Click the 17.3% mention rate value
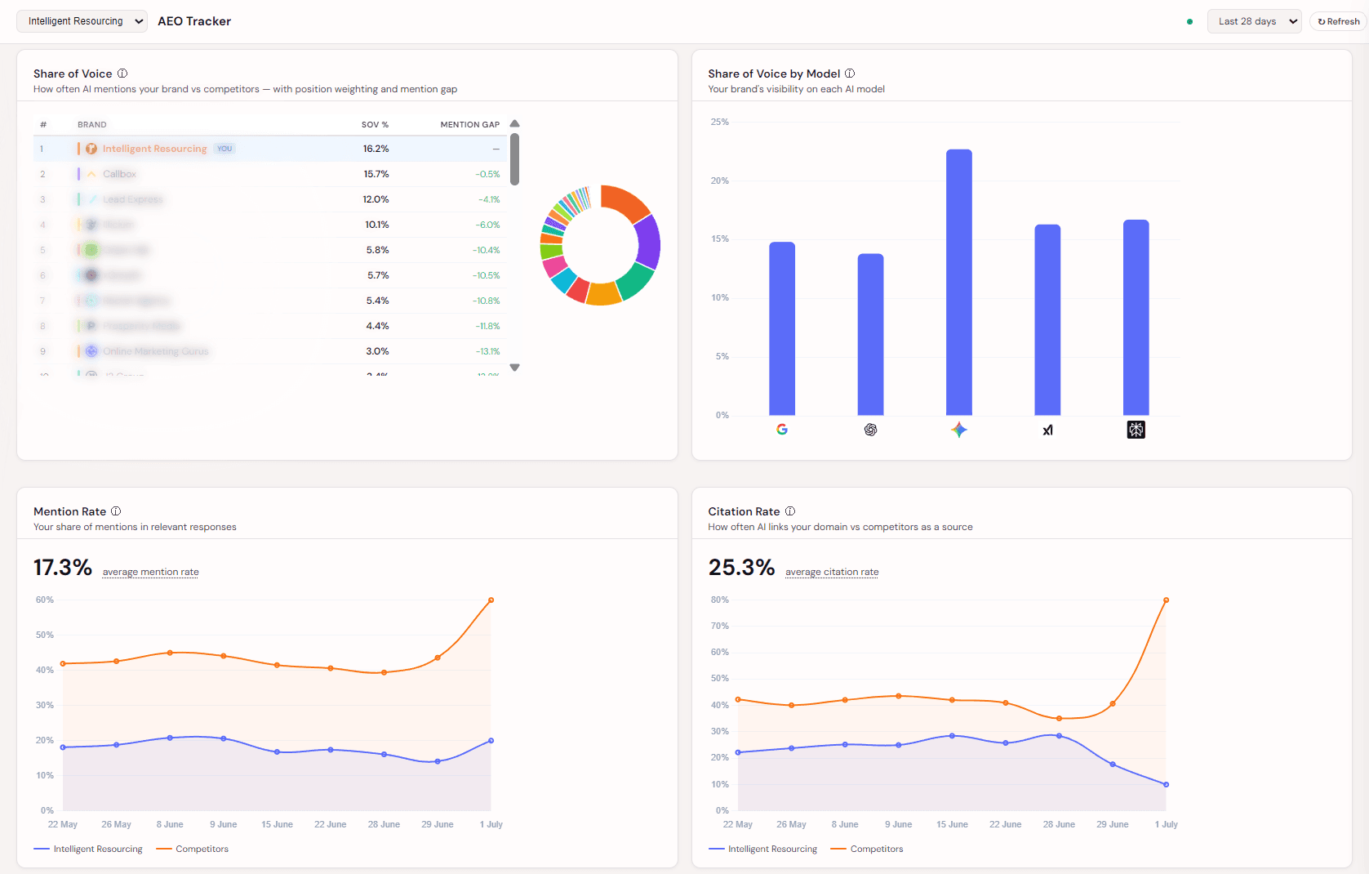This screenshot has width=1369, height=874. tap(63, 567)
